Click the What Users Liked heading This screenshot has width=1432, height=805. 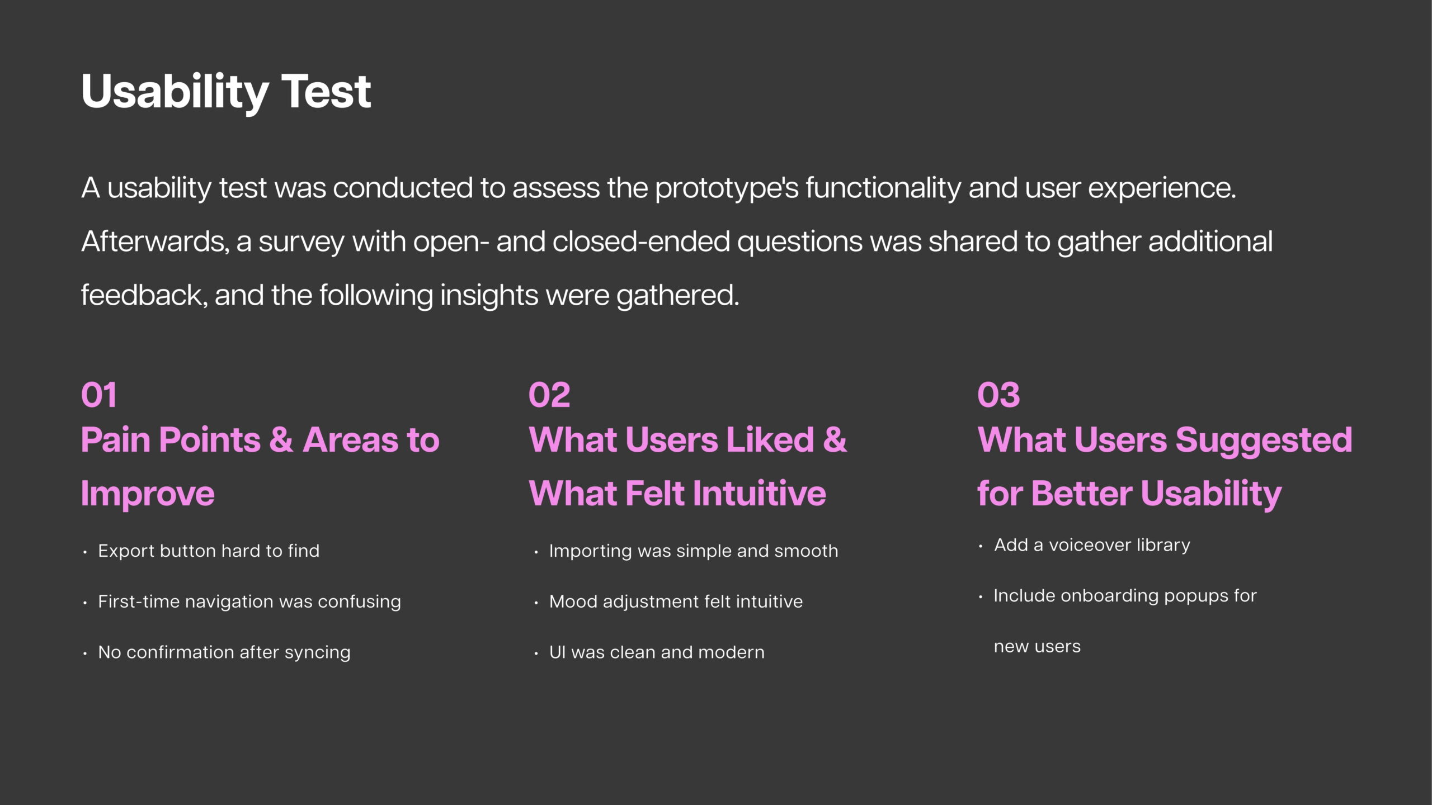click(x=688, y=466)
